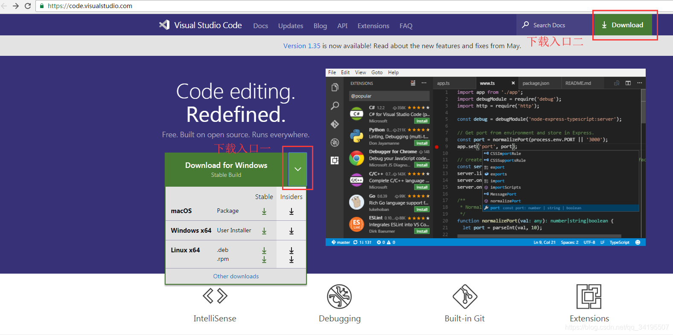This screenshot has height=335, width=673.
Task: Open the Blog navigation item
Action: (x=320, y=26)
